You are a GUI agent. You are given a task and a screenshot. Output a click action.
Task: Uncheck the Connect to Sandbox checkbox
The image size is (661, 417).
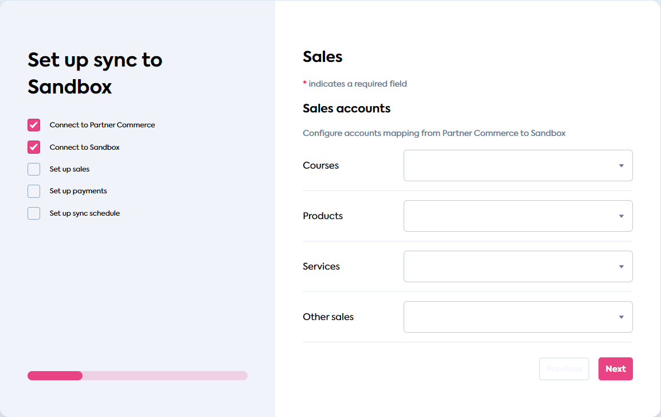pyautogui.click(x=33, y=147)
